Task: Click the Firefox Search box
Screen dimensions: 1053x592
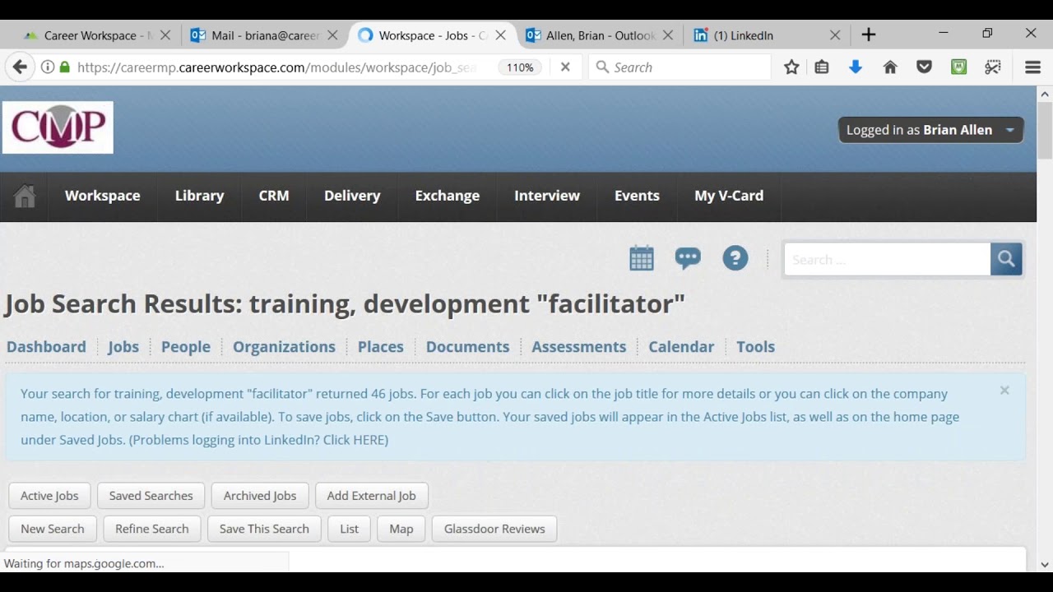Action: pyautogui.click(x=680, y=67)
